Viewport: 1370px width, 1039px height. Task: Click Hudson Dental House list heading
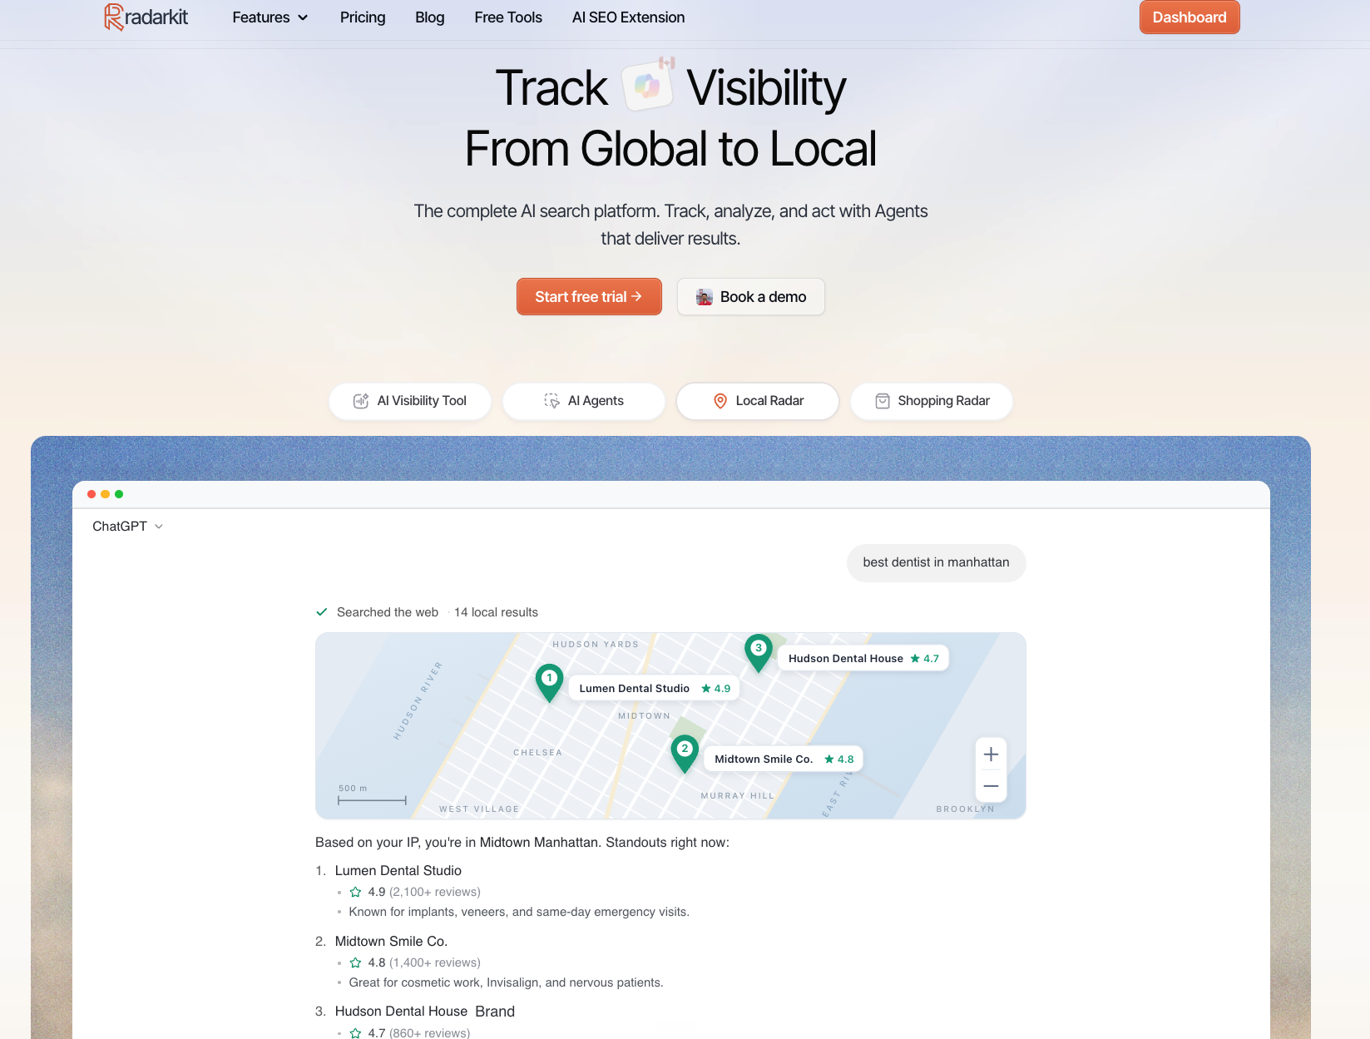point(401,1012)
